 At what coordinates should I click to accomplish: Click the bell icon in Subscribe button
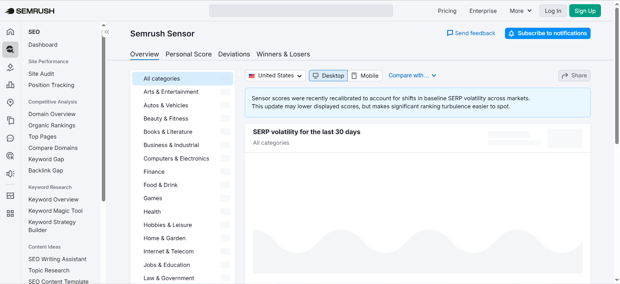click(511, 34)
